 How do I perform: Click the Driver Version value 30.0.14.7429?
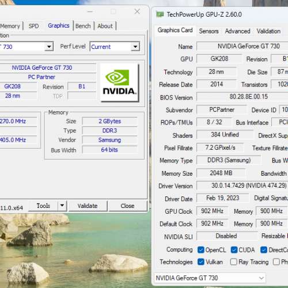click(242, 185)
